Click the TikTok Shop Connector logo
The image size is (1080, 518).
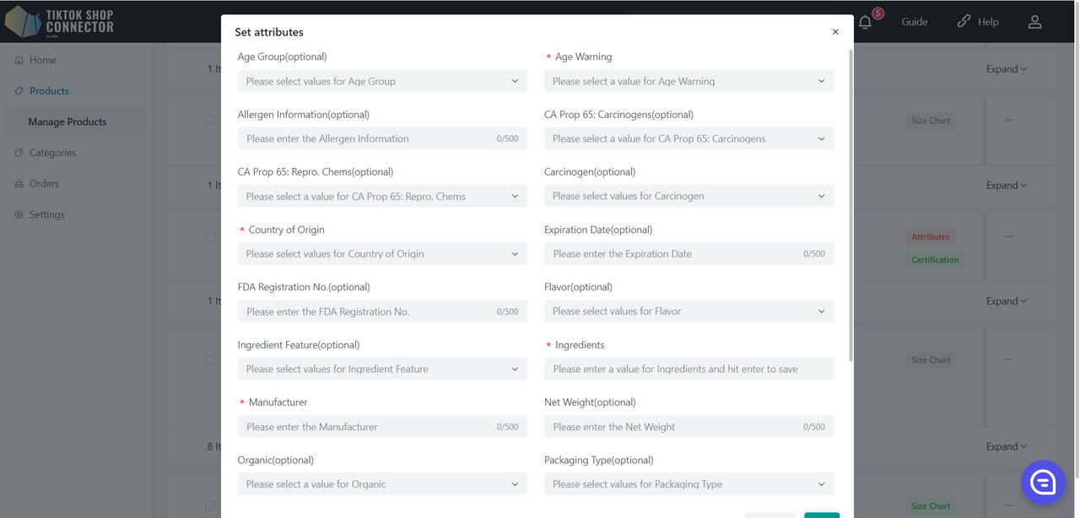pos(59,22)
